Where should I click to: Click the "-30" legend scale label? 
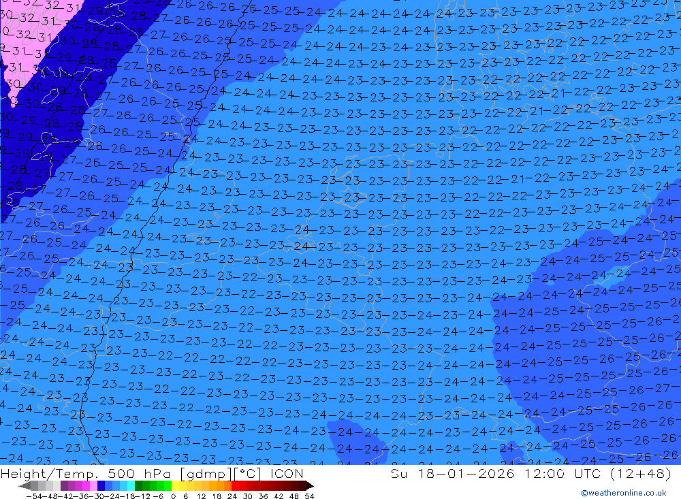(96, 496)
